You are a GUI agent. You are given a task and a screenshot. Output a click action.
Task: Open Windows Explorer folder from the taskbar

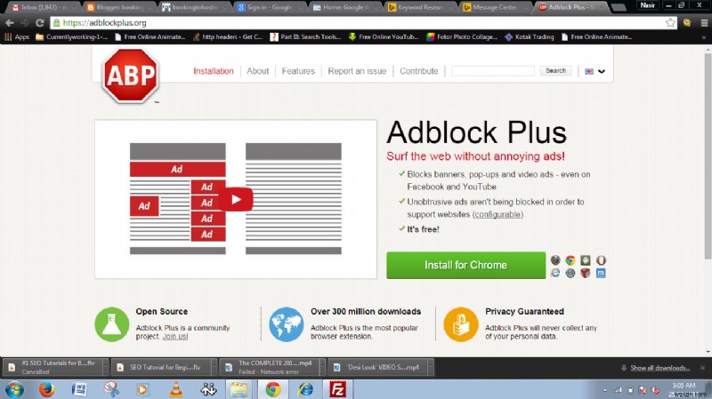pos(239,389)
